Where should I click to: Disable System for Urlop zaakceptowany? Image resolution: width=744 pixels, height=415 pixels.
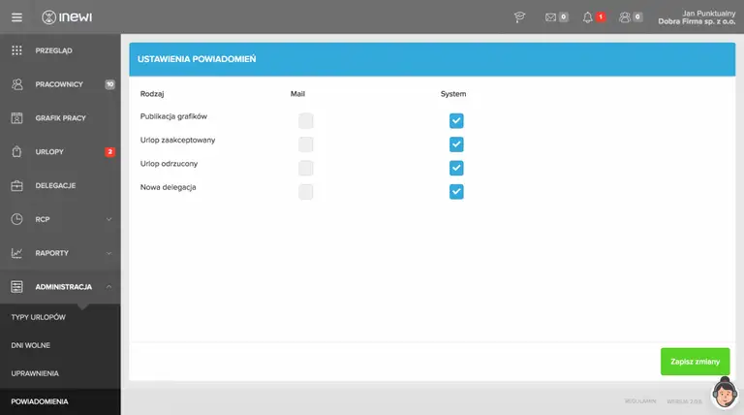456,144
